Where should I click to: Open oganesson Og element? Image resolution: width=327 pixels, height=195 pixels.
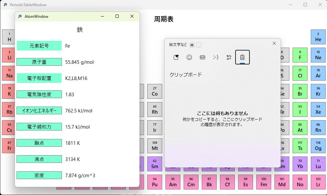(318, 146)
